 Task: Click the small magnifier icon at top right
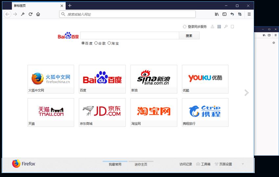[226, 27]
